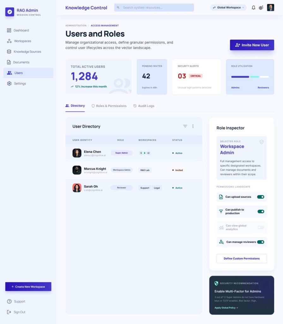The width and height of the screenshot is (283, 324).
Task: Switch to the Audit Logs tab
Action: pos(144,106)
